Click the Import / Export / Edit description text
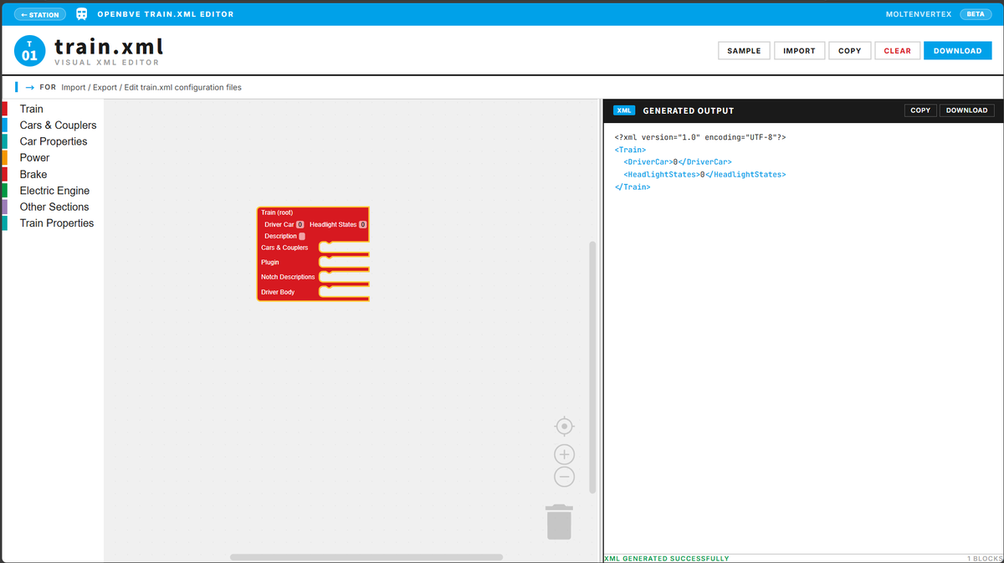The height and width of the screenshot is (563, 1004). (x=151, y=87)
